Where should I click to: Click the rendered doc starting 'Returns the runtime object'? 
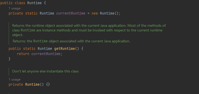[x=89, y=30]
